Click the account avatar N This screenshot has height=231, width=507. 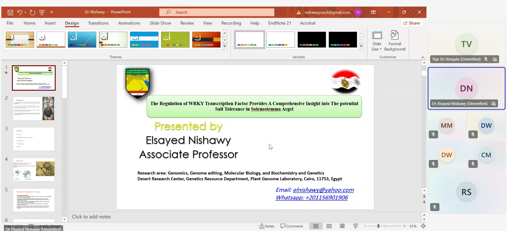(358, 12)
